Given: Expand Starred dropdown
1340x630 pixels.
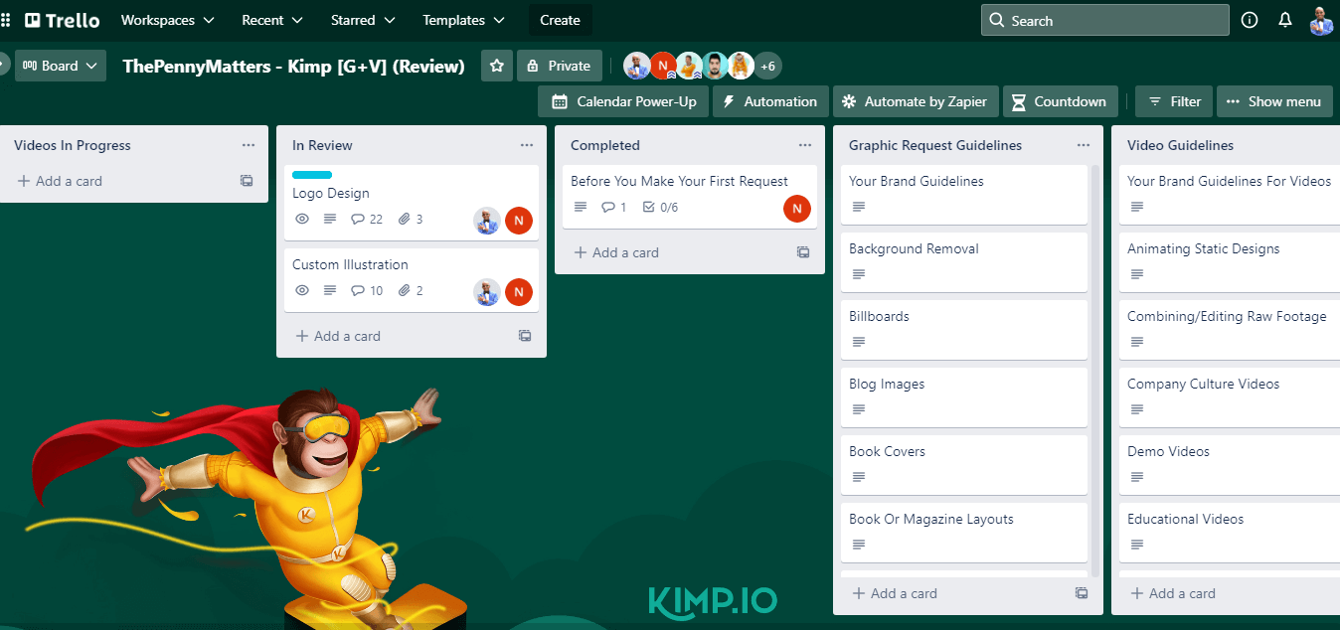Looking at the screenshot, I should (363, 20).
